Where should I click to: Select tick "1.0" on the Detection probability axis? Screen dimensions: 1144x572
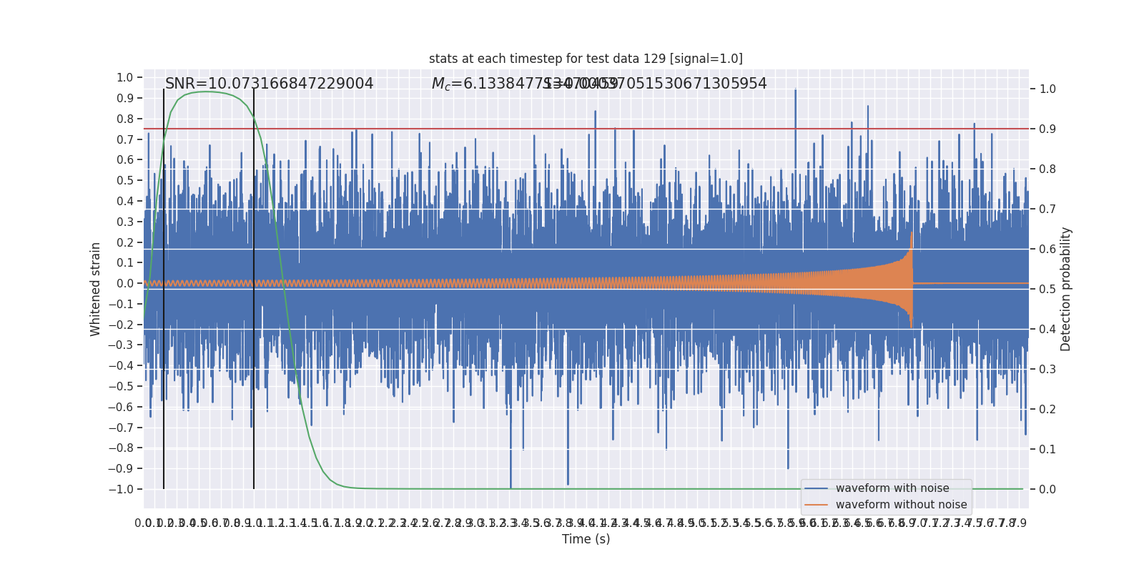click(x=1047, y=89)
